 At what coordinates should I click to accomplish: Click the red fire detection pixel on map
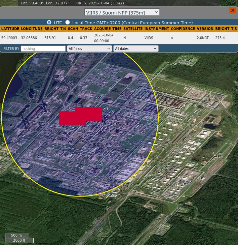pos(81,116)
